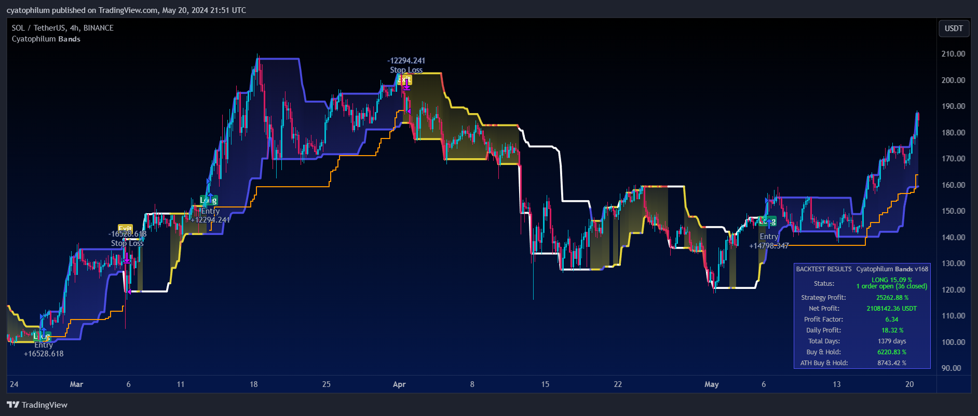
Task: Click the yellow Exit marker near March 6
Action: tap(126, 228)
